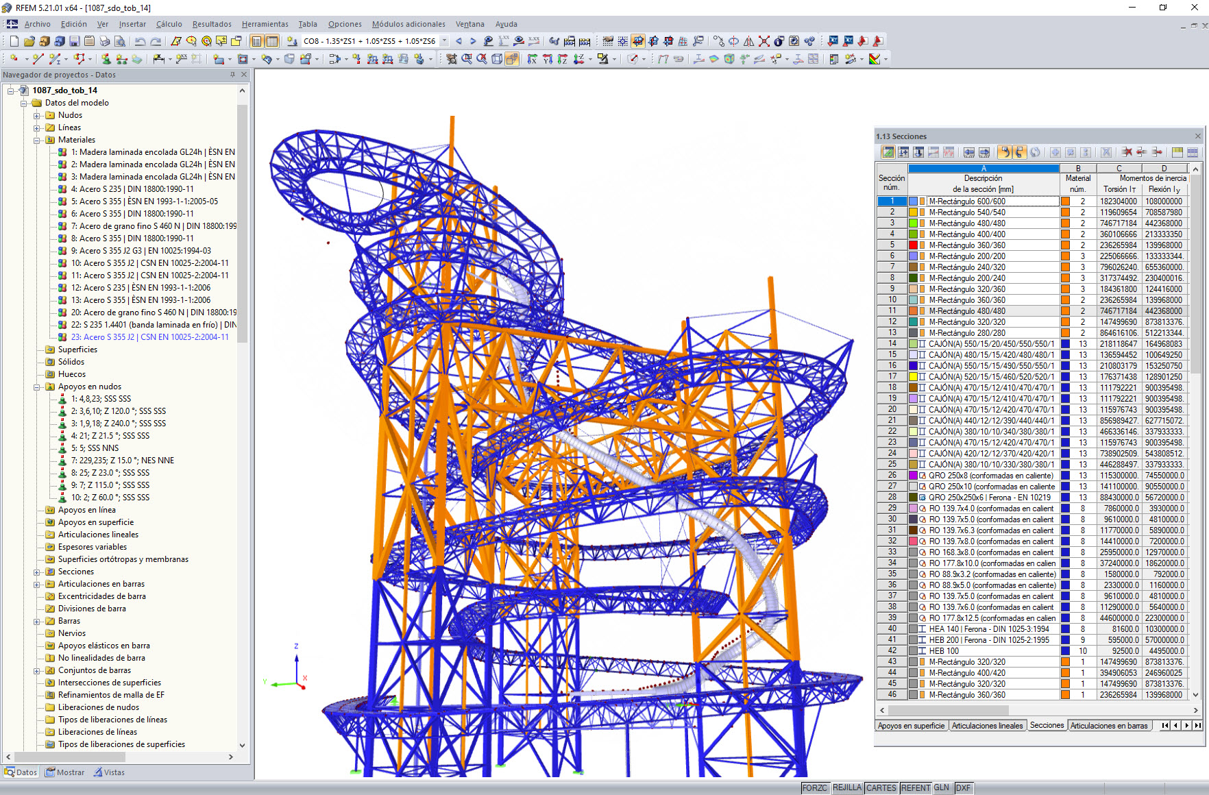Click the Mostrar button at bottom left
Screen dimensions: 1209x795
pos(64,772)
